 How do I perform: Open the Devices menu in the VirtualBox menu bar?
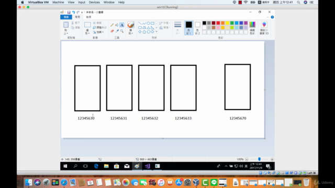pos(94,2)
